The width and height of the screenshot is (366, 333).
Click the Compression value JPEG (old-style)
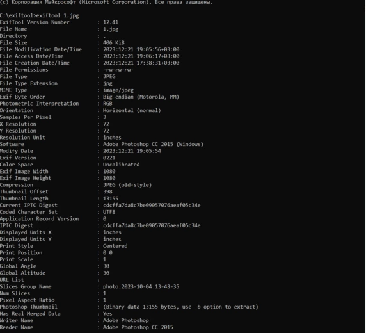(x=127, y=185)
